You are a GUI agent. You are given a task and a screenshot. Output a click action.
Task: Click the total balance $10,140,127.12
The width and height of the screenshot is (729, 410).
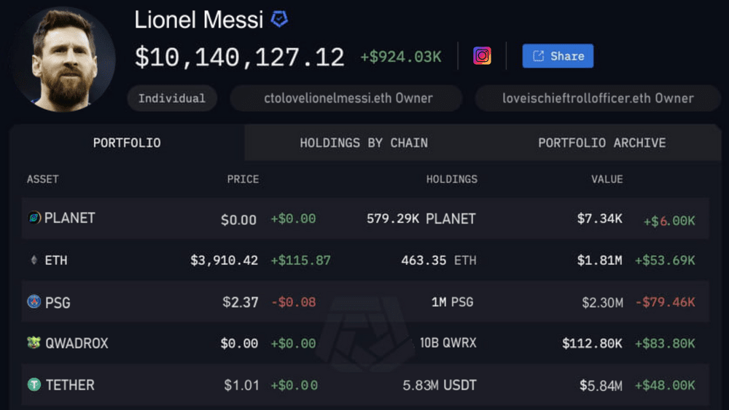[240, 58]
